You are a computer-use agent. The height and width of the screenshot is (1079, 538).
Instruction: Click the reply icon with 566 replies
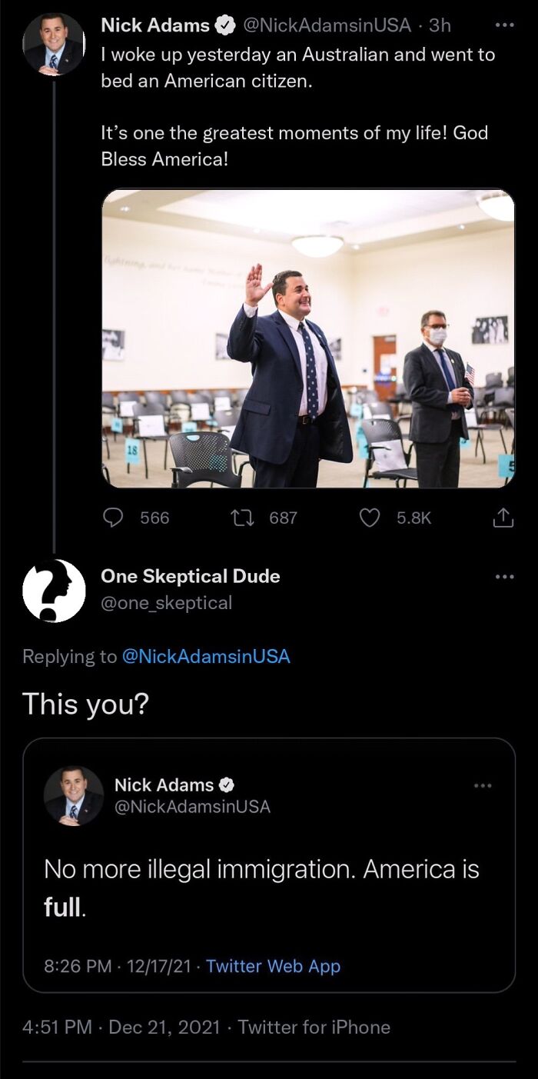click(x=114, y=518)
